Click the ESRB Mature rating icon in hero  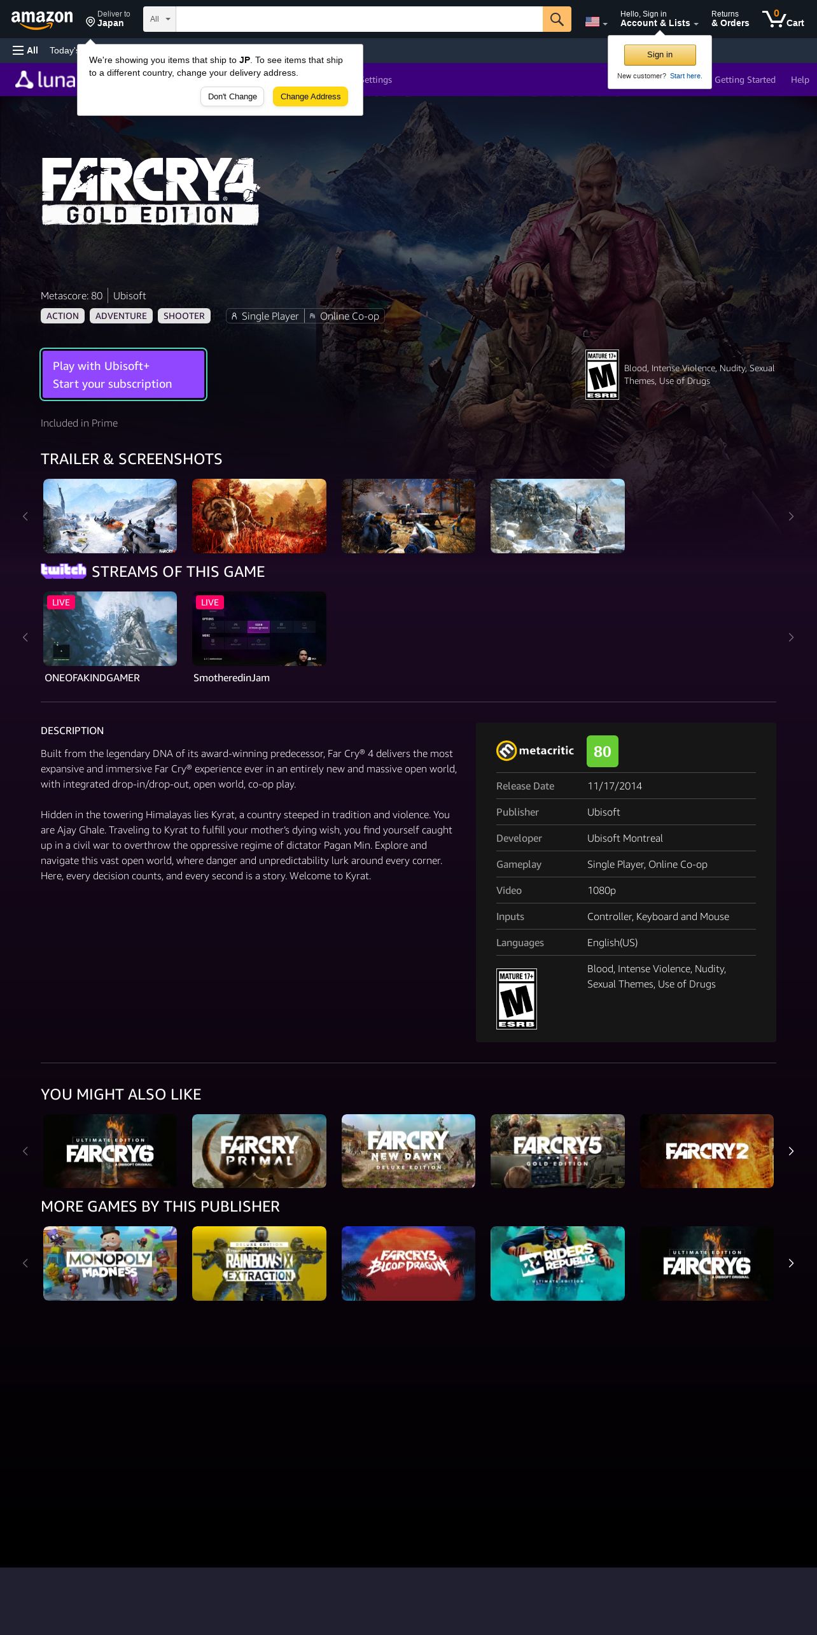tap(602, 374)
